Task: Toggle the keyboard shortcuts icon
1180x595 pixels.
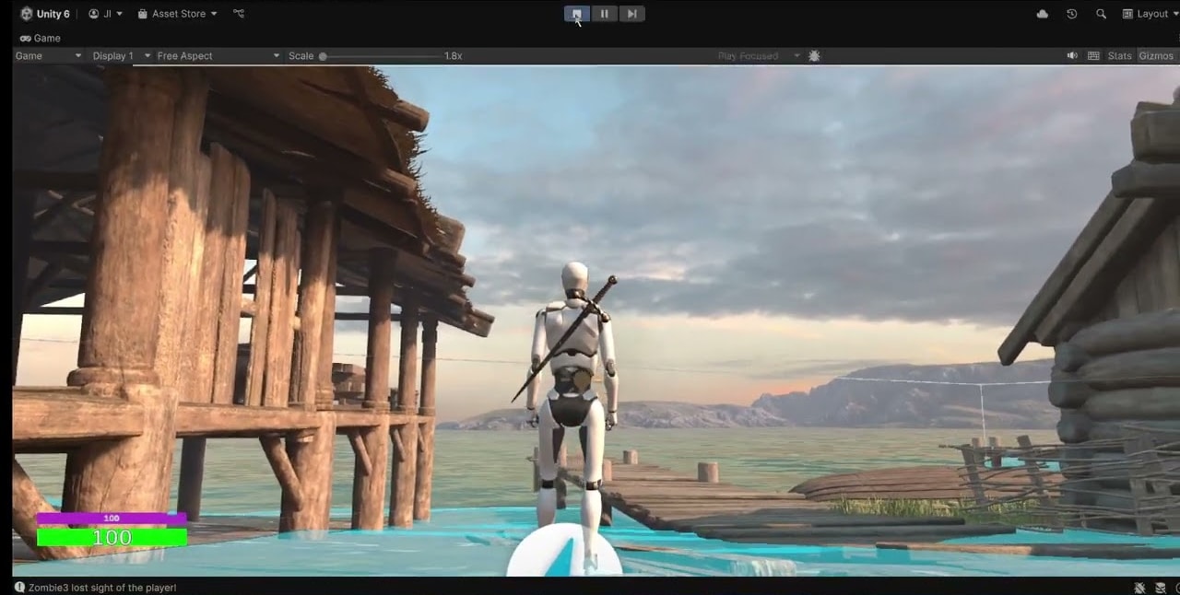Action: pyautogui.click(x=1093, y=56)
